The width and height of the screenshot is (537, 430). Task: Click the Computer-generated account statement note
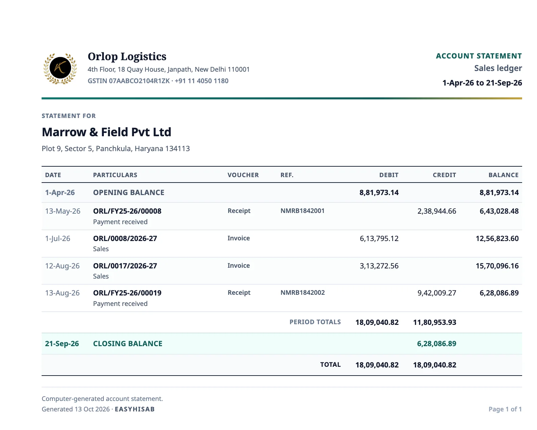(102, 399)
